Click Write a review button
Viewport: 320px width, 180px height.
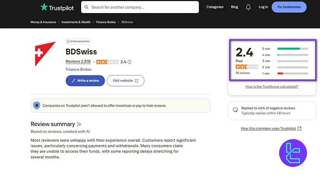(85, 81)
